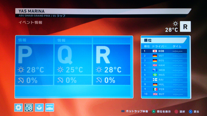Open the settings gear icon
The height and width of the screenshot is (116, 207).
click(x=18, y=107)
